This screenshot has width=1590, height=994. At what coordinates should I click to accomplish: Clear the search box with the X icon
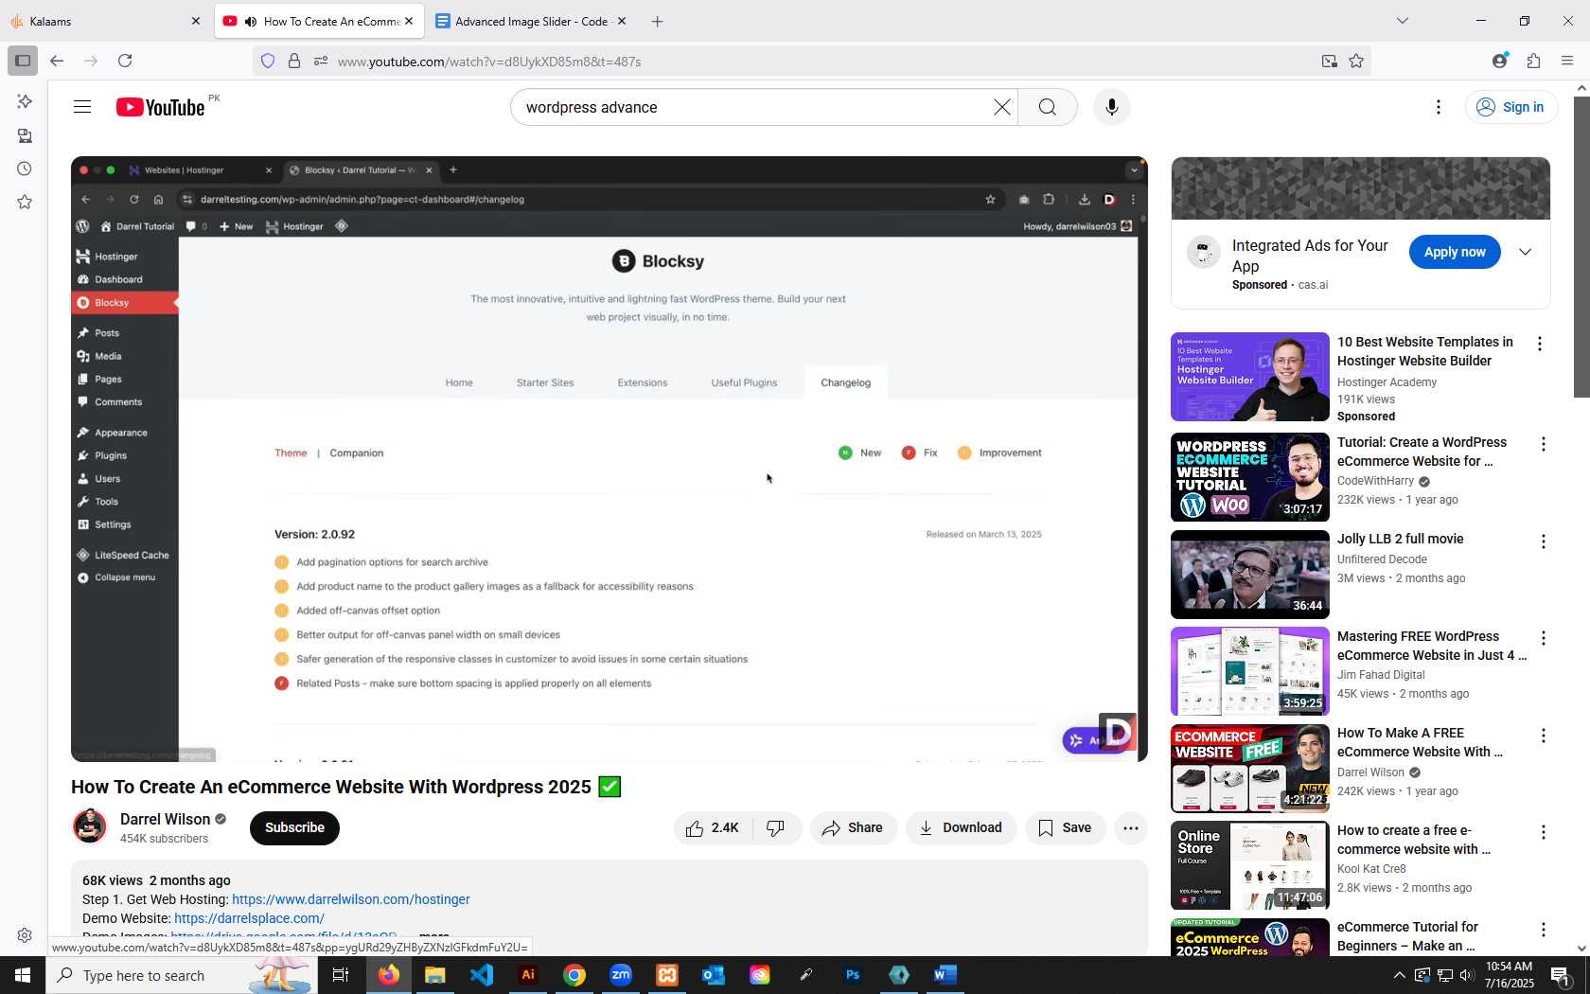pos(1001,107)
